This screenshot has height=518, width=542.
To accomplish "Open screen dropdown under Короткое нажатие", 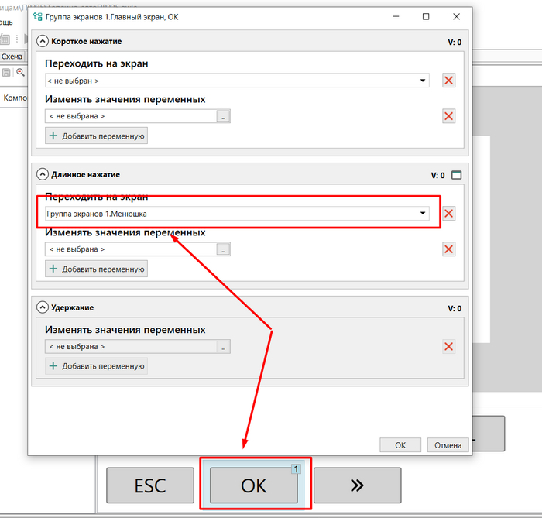I will [423, 81].
